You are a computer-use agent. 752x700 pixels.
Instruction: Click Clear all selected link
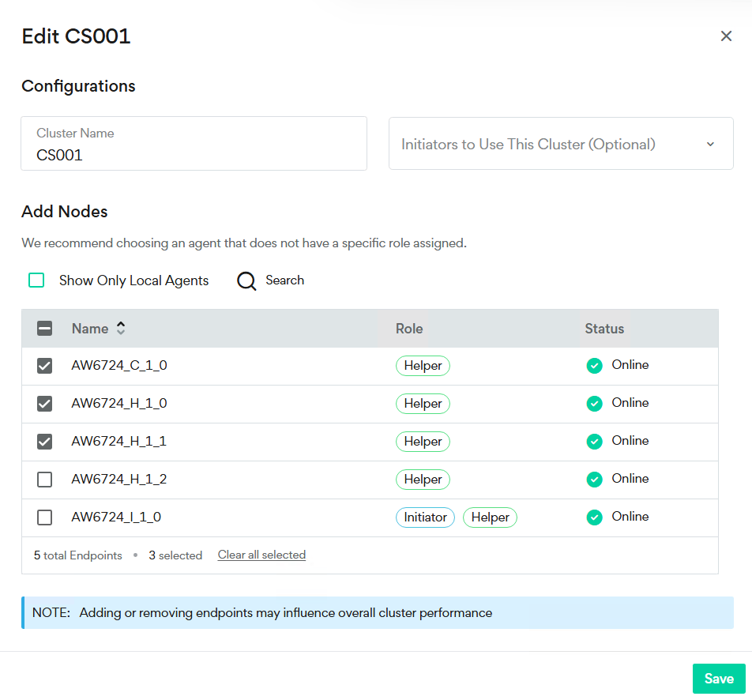point(261,555)
